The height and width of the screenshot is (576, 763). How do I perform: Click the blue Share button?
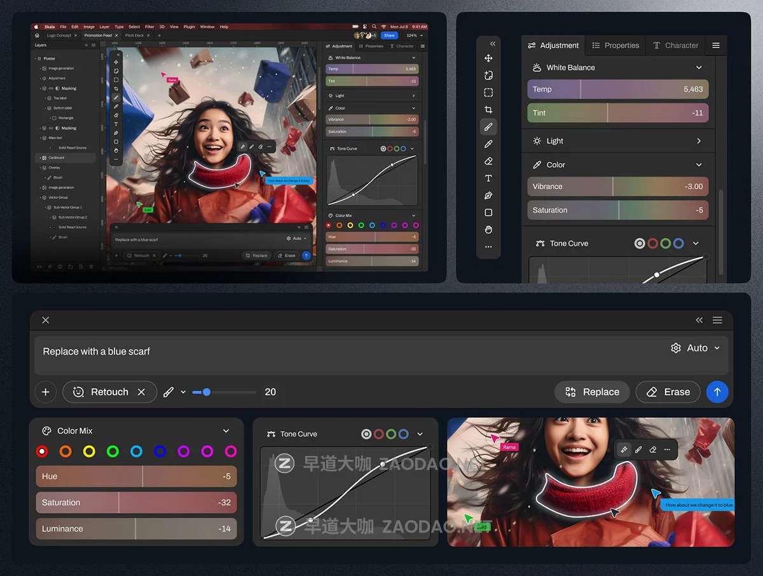tap(388, 36)
